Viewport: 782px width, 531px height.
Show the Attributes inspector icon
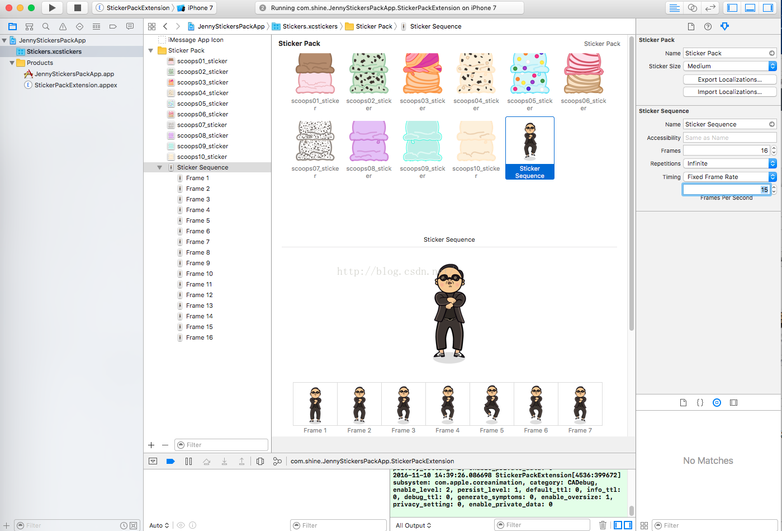pos(724,26)
